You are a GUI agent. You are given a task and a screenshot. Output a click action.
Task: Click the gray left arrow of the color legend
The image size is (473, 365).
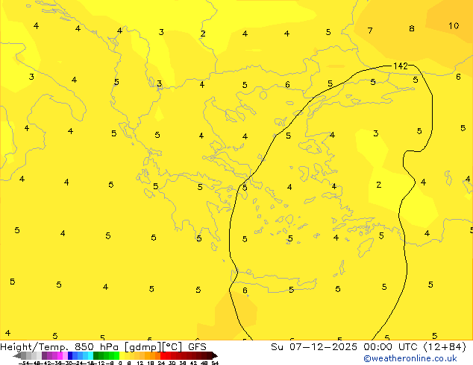16,355
